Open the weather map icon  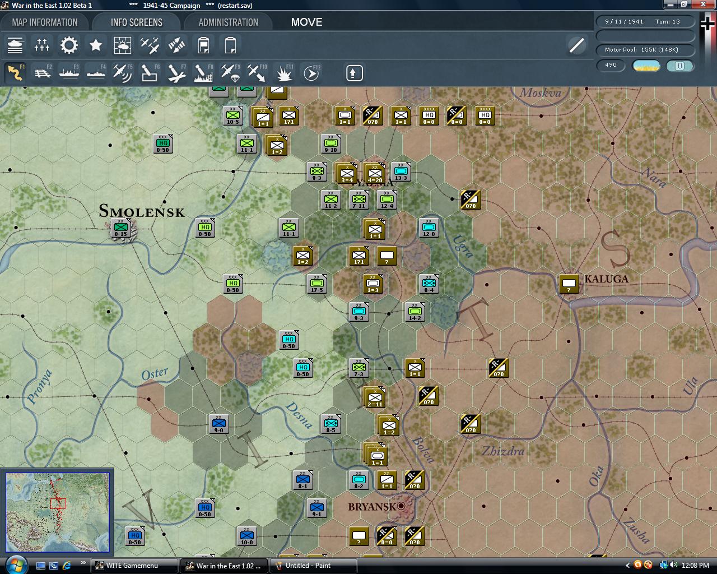pos(123,45)
